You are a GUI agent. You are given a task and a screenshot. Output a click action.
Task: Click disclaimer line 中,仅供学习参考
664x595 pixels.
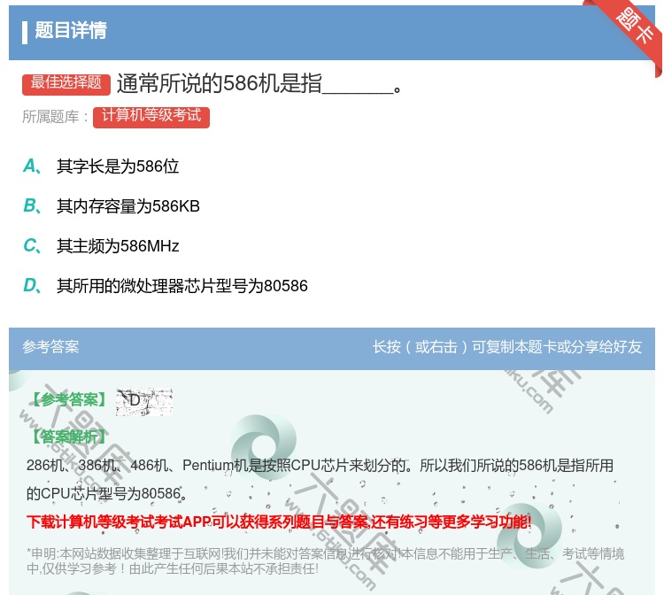173,568
